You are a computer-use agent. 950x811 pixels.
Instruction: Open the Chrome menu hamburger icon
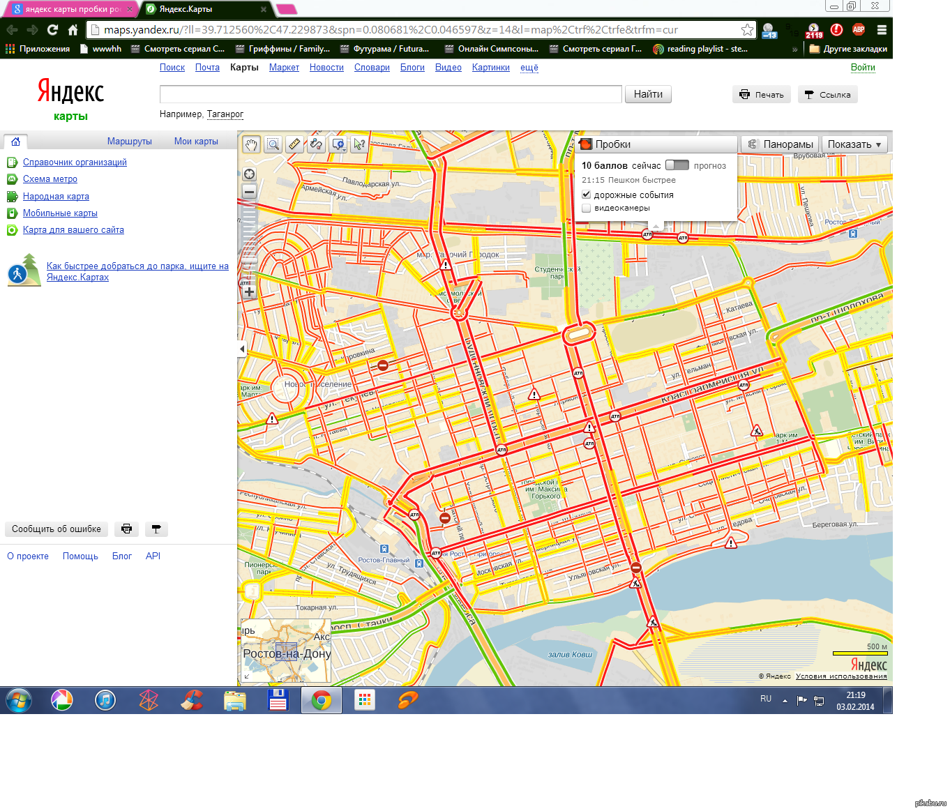(882, 30)
